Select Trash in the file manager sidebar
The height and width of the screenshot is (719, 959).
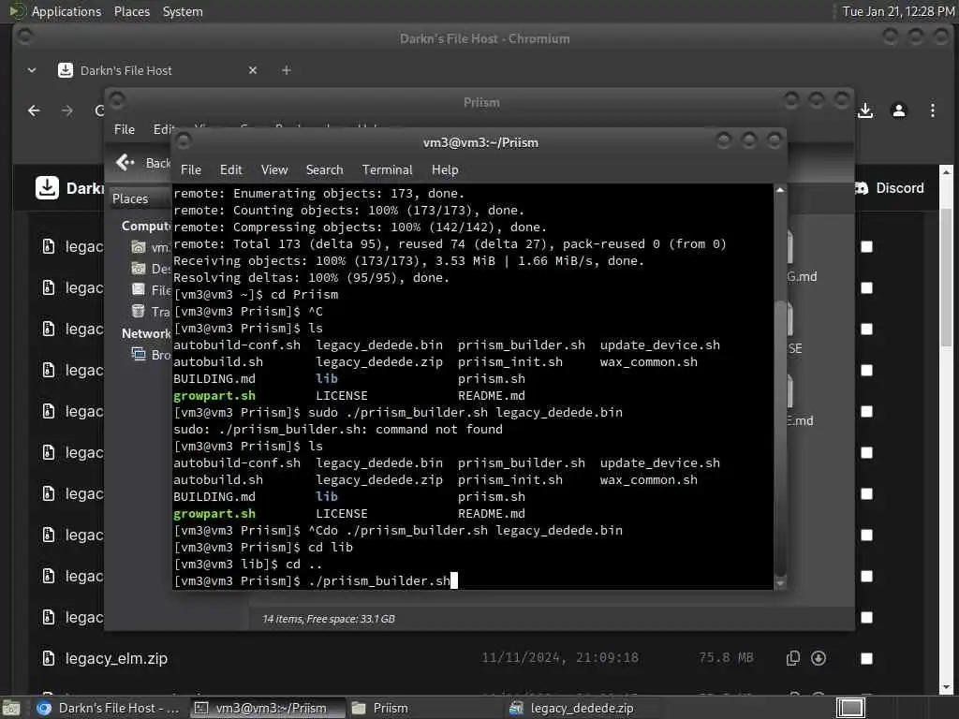click(151, 312)
